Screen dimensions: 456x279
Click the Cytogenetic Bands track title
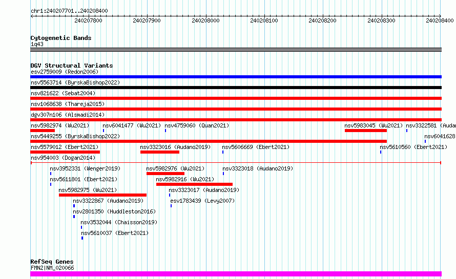pos(61,38)
